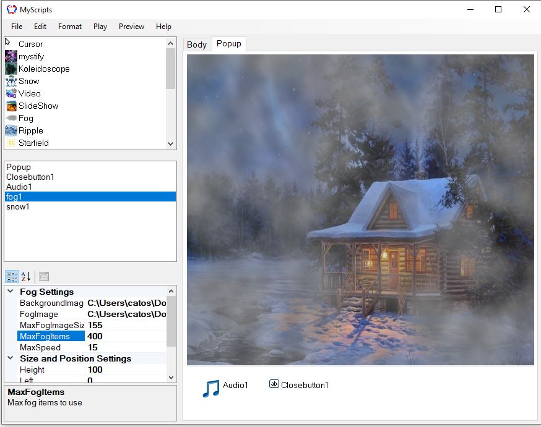Select the Fog effect icon
Image resolution: width=541 pixels, height=427 pixels.
[11, 119]
